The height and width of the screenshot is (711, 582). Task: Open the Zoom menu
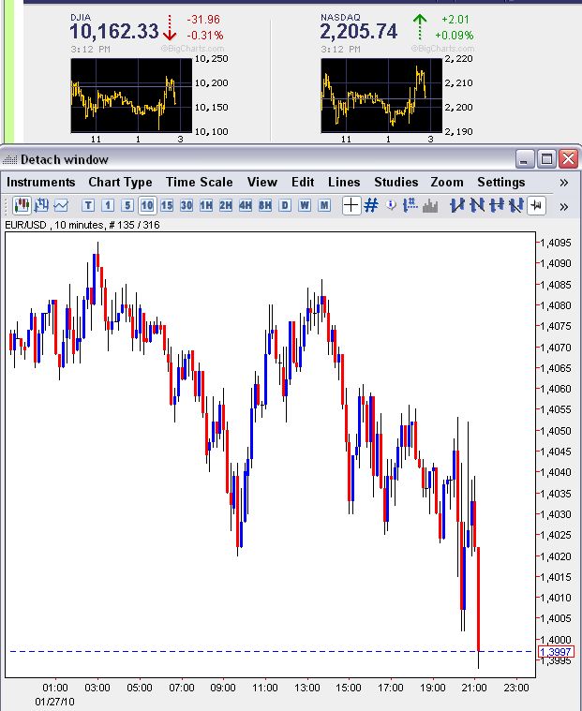click(x=447, y=183)
